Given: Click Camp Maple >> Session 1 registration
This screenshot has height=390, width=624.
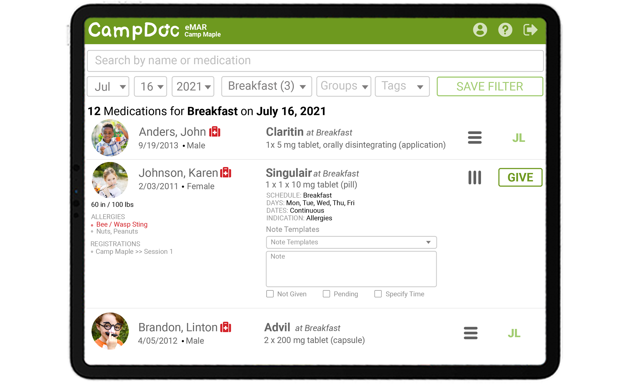Looking at the screenshot, I should point(134,251).
